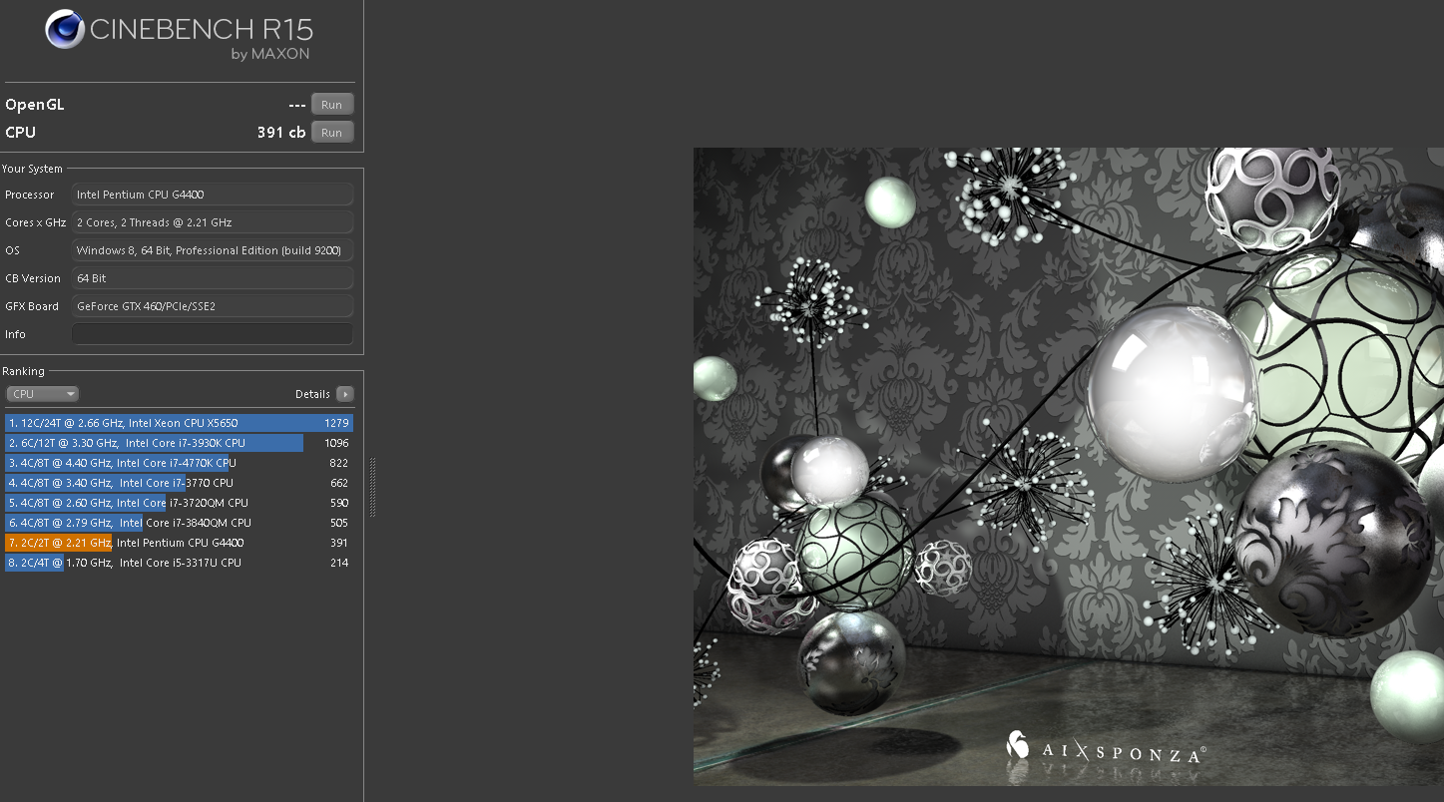Run the OpenGL benchmark
The image size is (1444, 802).
[331, 105]
